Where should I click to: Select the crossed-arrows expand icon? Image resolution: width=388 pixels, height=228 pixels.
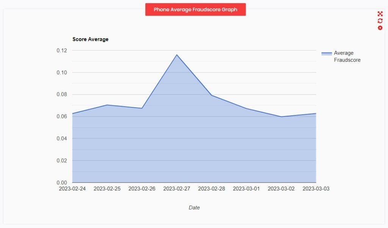pos(380,14)
